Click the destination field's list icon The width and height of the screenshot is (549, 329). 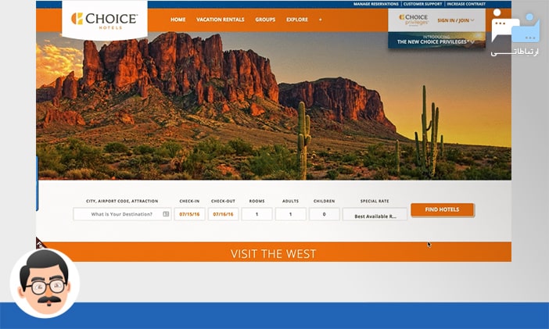click(166, 214)
